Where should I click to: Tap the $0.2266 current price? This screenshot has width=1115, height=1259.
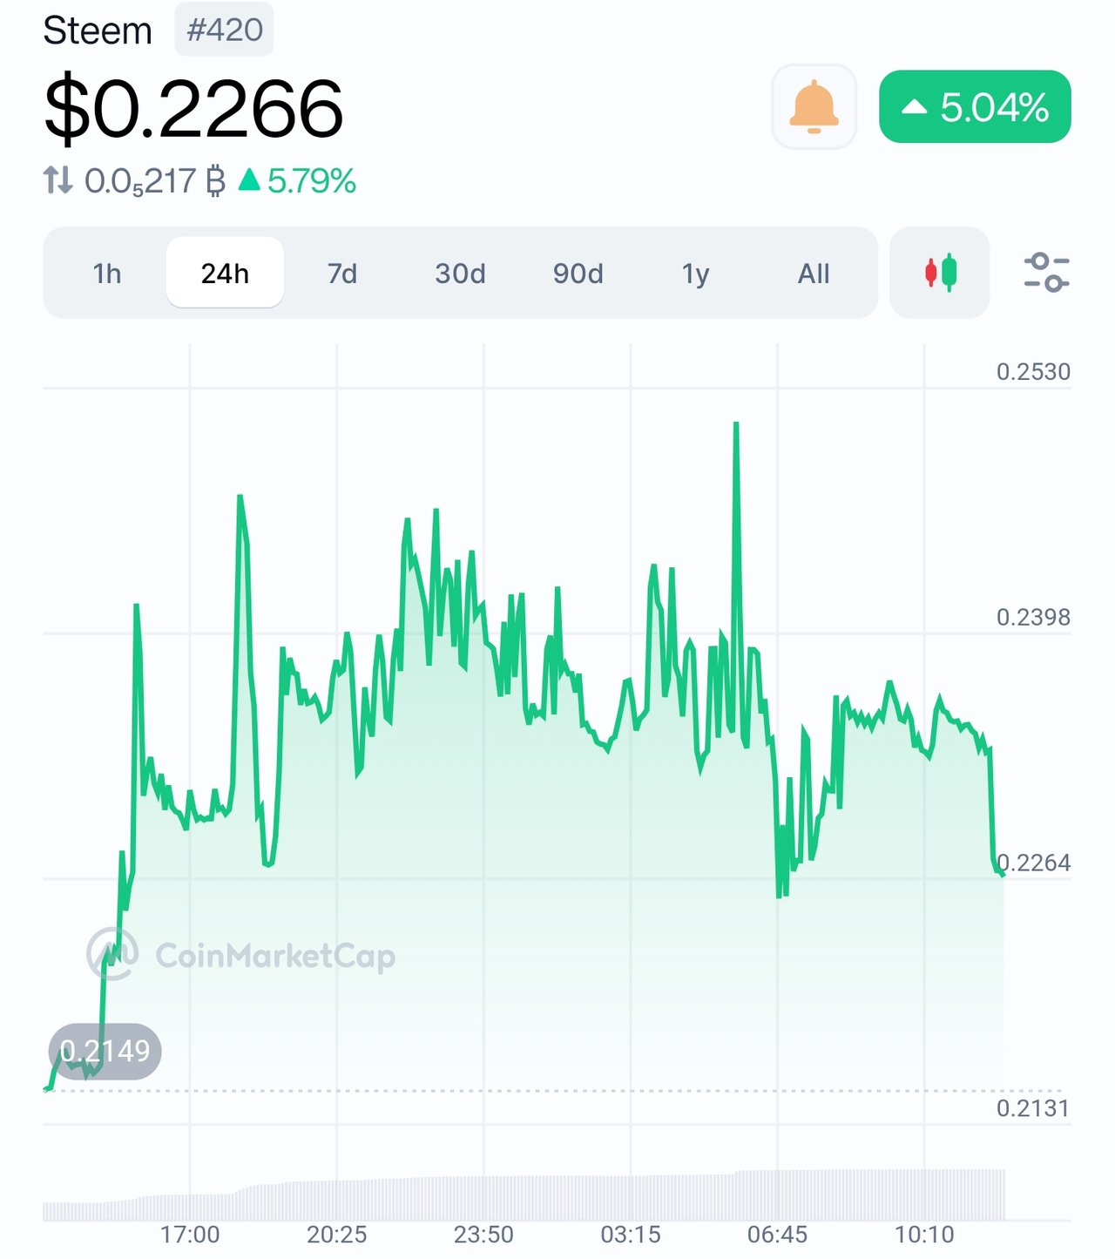tap(193, 109)
